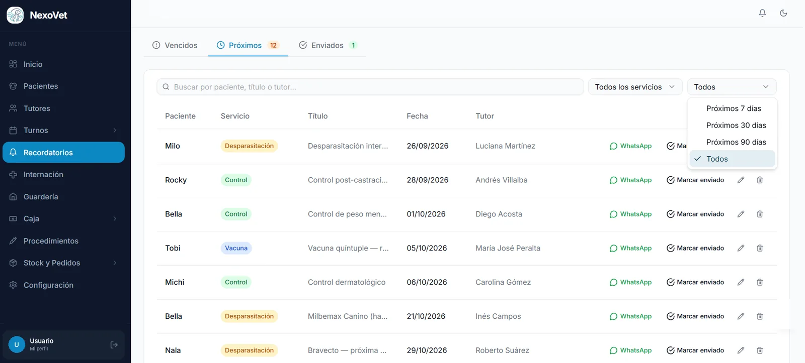Edit Nala's Bravecto reminder
805x363 pixels.
[741, 350]
